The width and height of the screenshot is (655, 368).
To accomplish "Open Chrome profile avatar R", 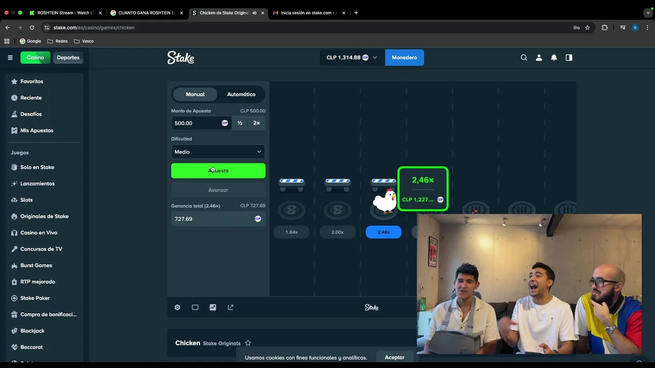I will 635,28.
